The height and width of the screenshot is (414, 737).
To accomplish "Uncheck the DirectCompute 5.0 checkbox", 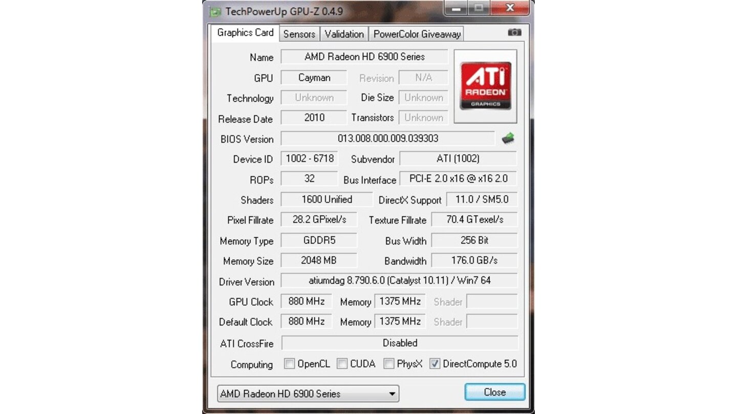I will (x=435, y=364).
